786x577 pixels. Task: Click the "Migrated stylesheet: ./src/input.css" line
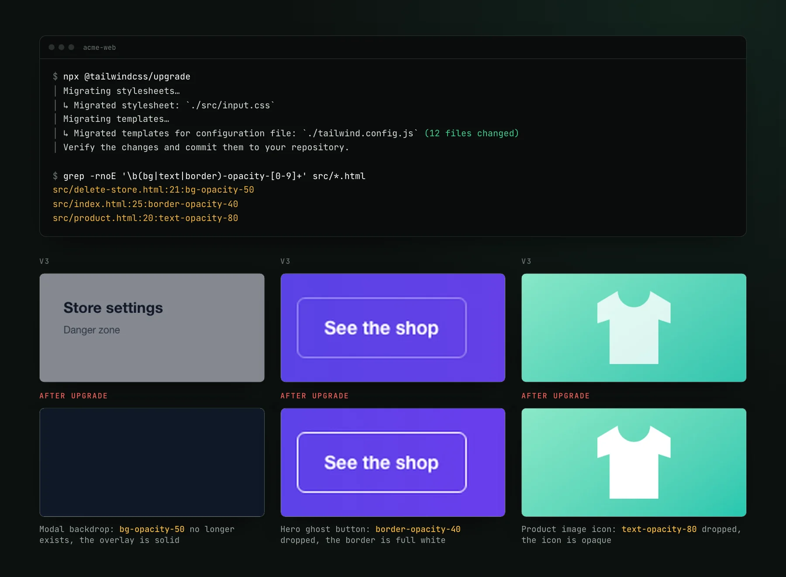click(169, 105)
